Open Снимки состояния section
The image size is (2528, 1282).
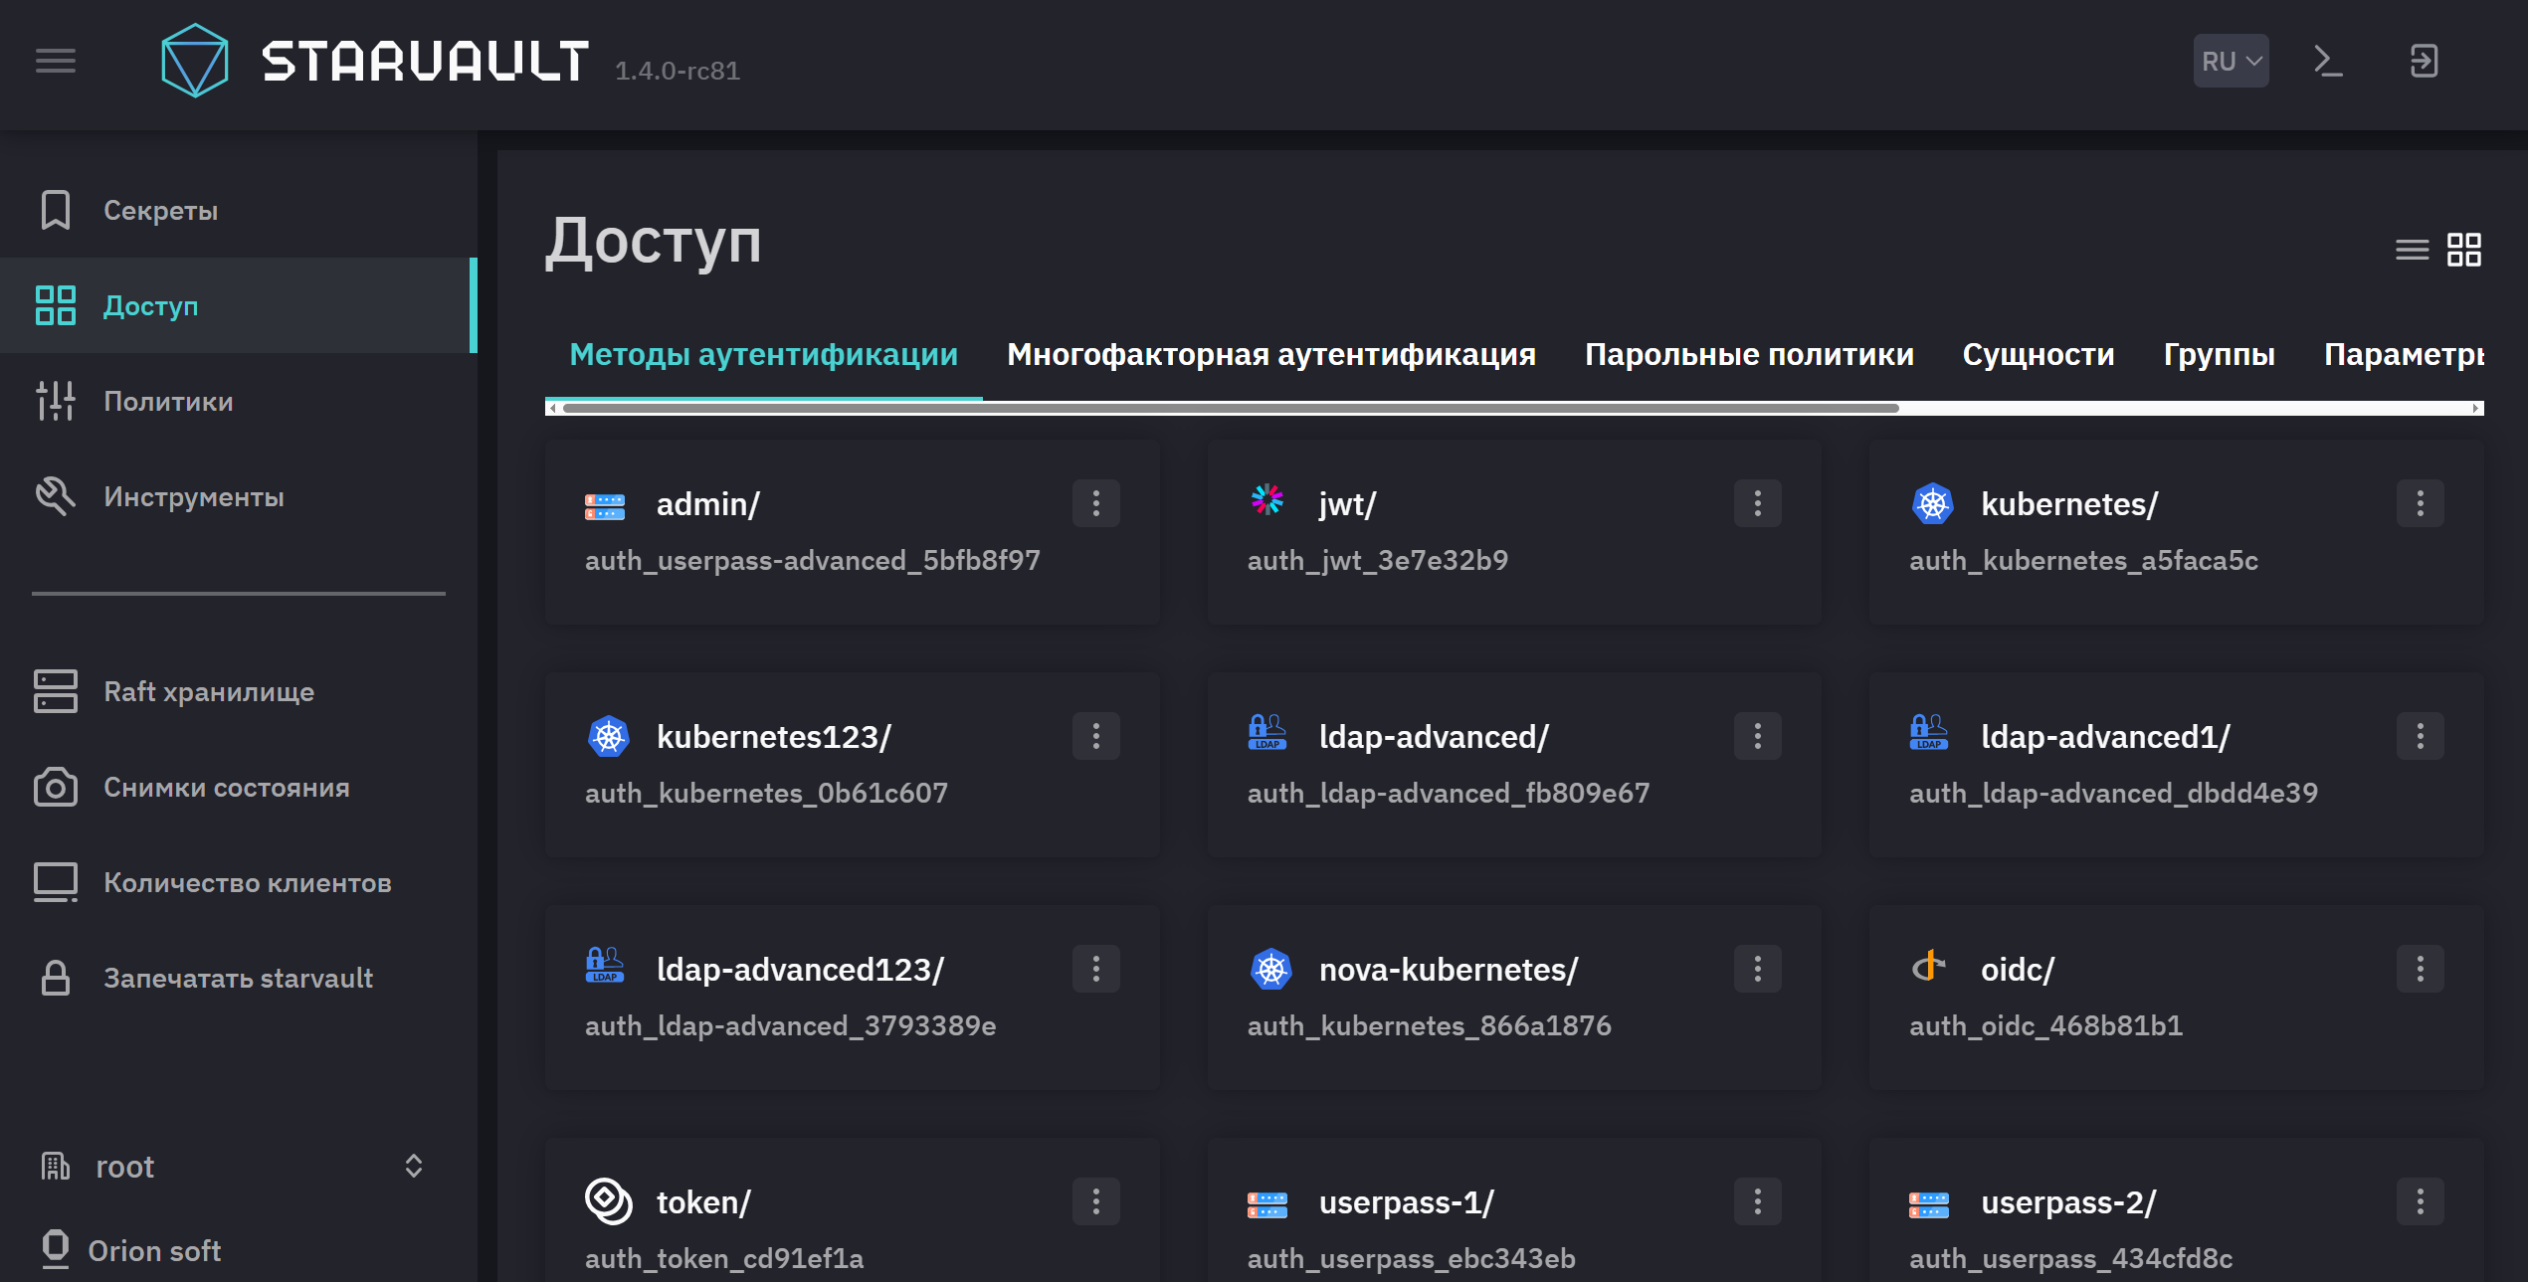(239, 787)
